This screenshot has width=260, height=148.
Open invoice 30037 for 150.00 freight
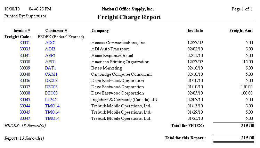(25, 87)
